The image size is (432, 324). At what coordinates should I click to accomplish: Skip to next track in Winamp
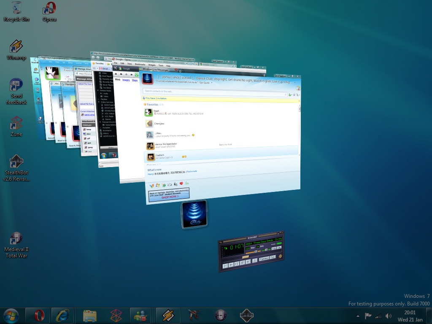pyautogui.click(x=248, y=262)
